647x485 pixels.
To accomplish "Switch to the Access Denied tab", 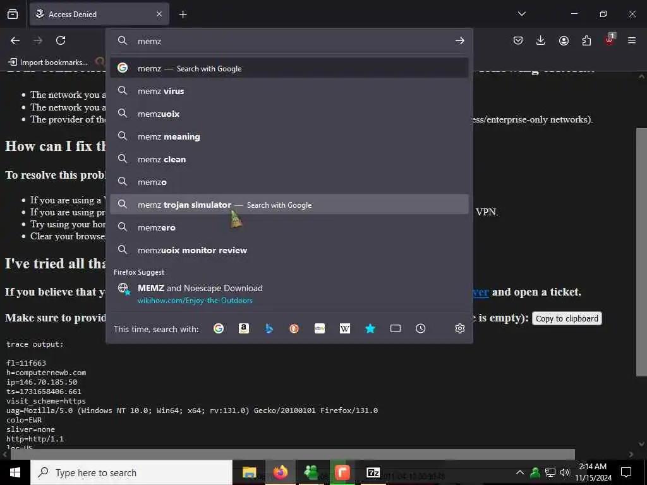I will coord(99,14).
